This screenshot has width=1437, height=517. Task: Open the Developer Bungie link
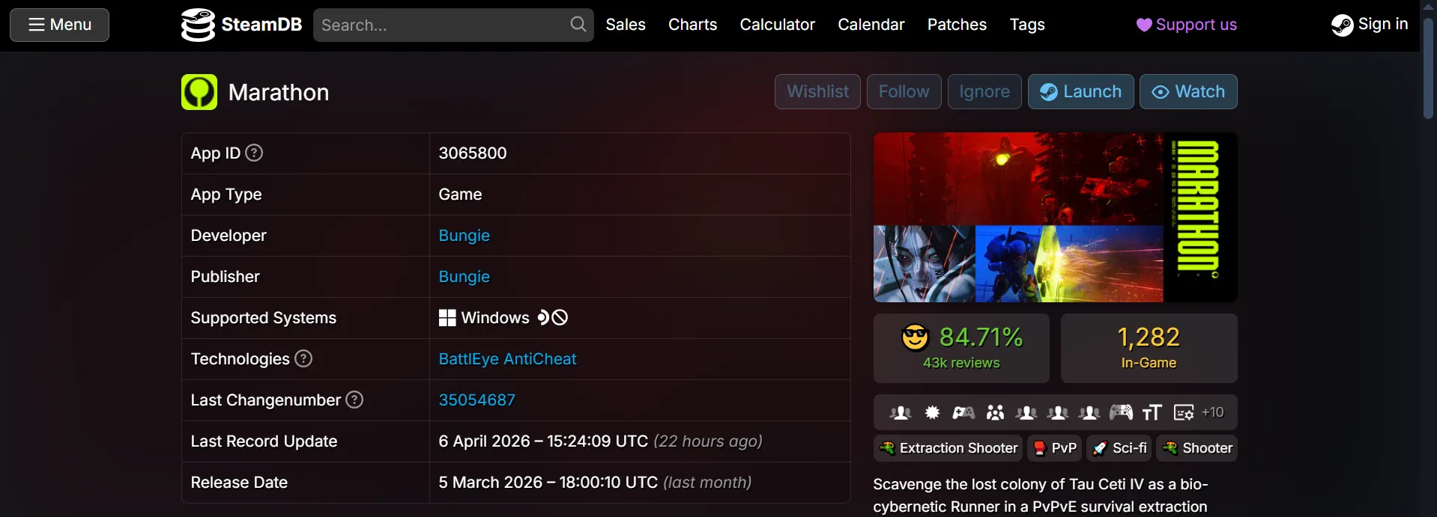click(x=464, y=236)
